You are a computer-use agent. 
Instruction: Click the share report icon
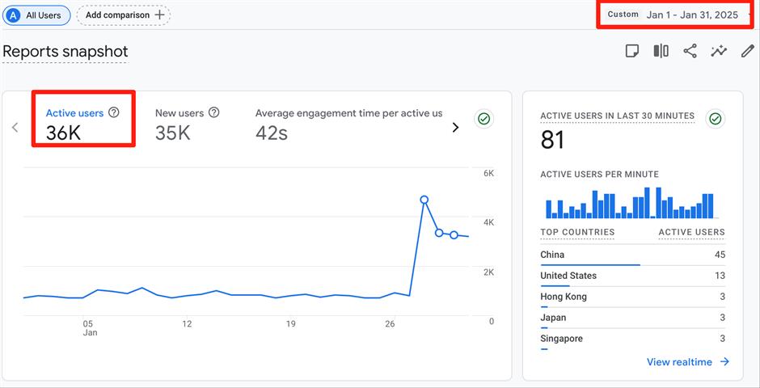click(690, 51)
